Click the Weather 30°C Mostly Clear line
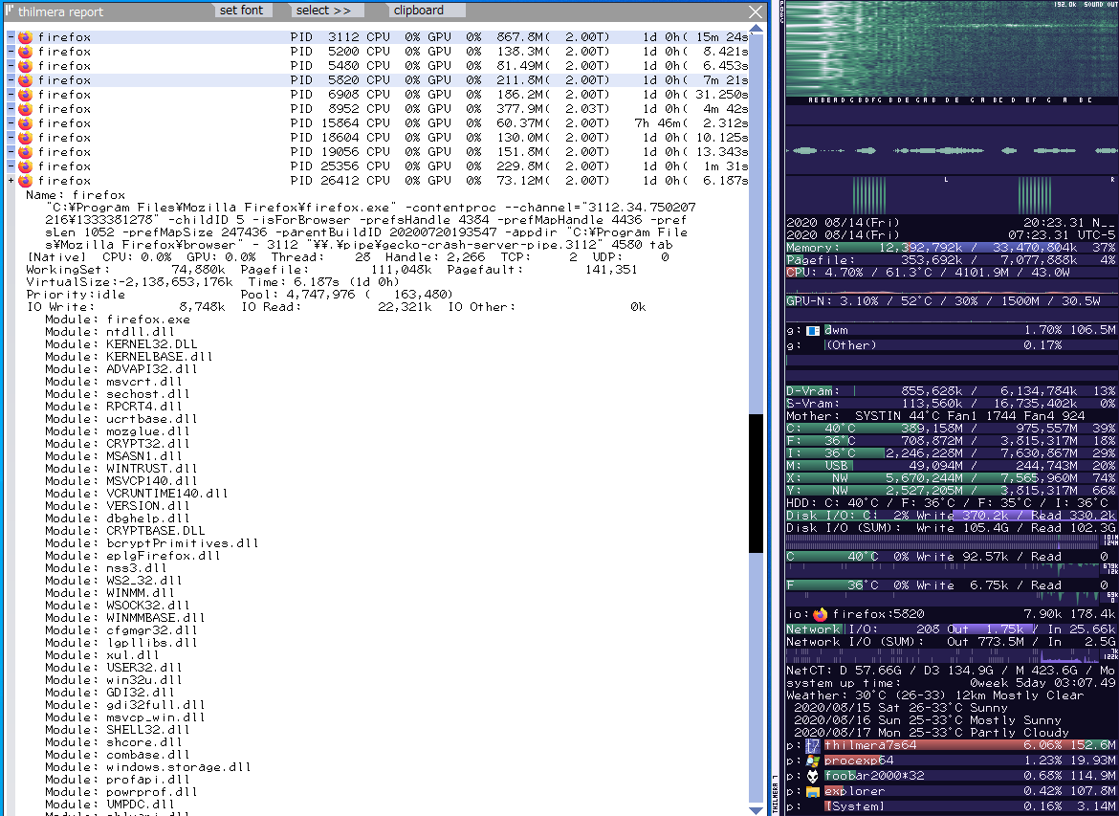Image resolution: width=1119 pixels, height=816 pixels. coord(934,695)
